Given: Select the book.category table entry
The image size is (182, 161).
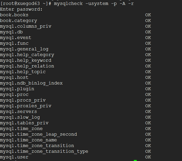Looking at the screenshot, I should point(18,21).
